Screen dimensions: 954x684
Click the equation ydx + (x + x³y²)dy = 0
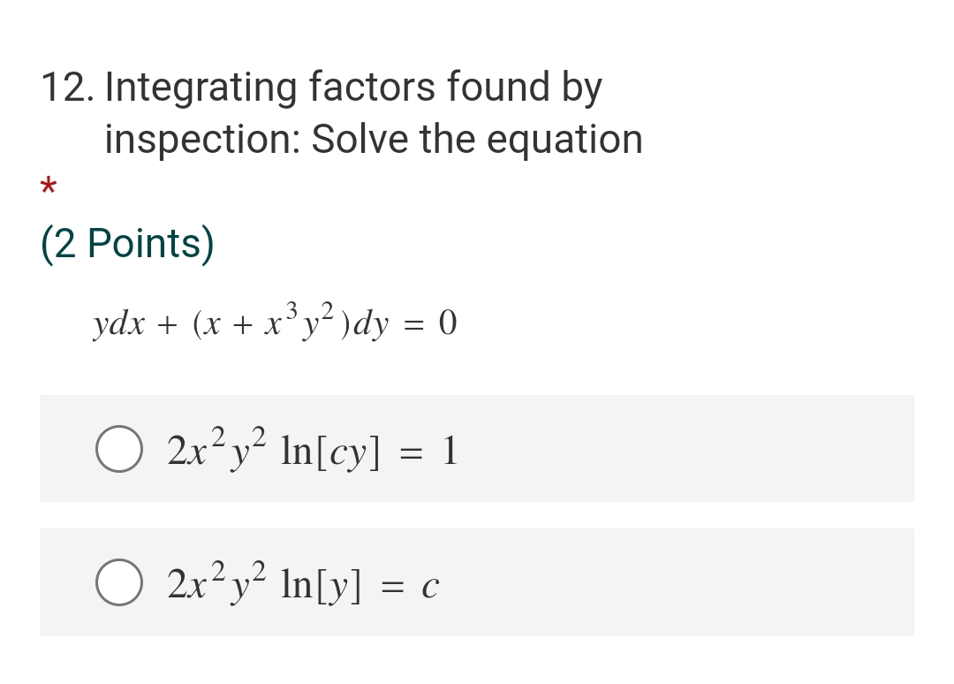pos(274,322)
